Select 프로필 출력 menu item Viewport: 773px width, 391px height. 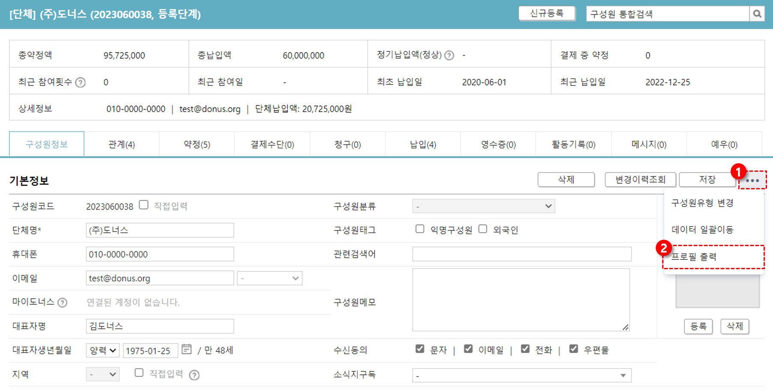pos(714,257)
